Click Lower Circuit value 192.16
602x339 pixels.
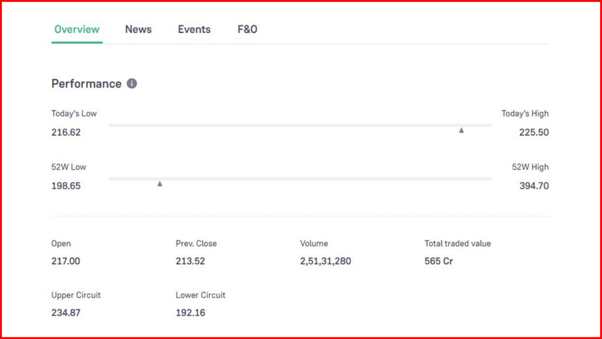pos(190,313)
